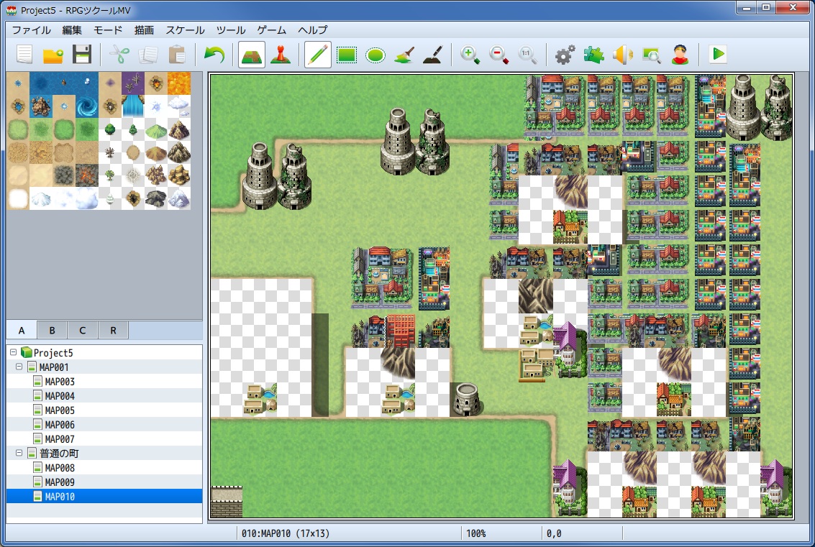Image resolution: width=815 pixels, height=547 pixels.
Task: Paste using the clipboard icon
Action: pos(177,54)
